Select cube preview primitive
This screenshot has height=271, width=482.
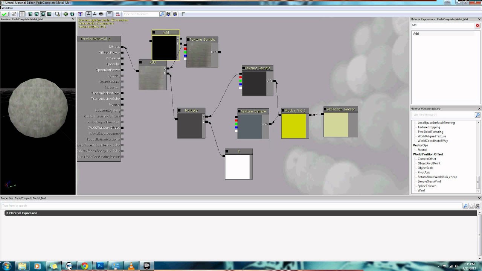[x=37, y=14]
